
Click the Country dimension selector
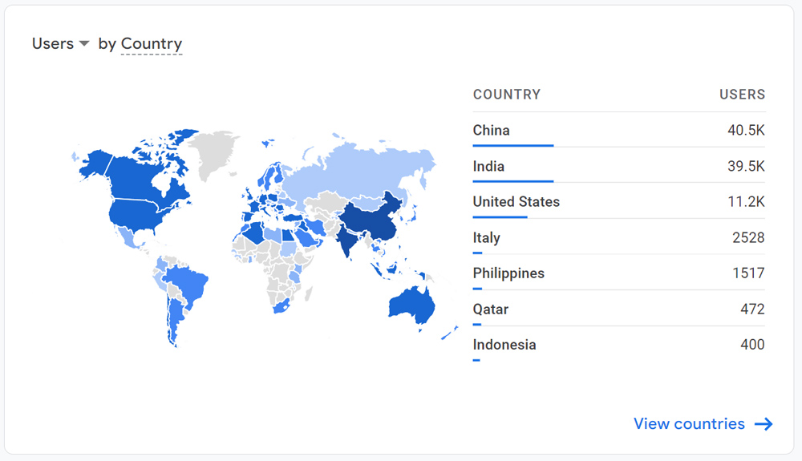[x=152, y=44]
